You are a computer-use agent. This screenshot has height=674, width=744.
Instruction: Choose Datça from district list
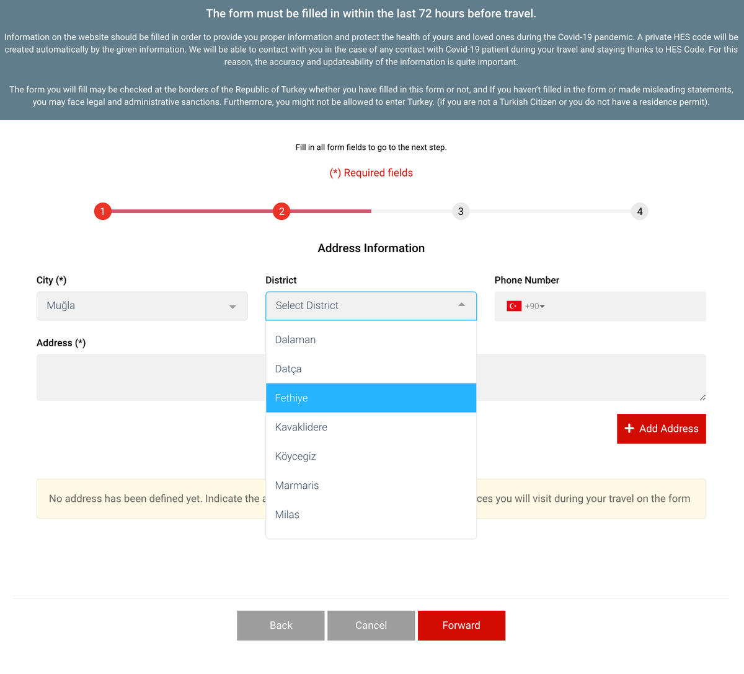[371, 369]
